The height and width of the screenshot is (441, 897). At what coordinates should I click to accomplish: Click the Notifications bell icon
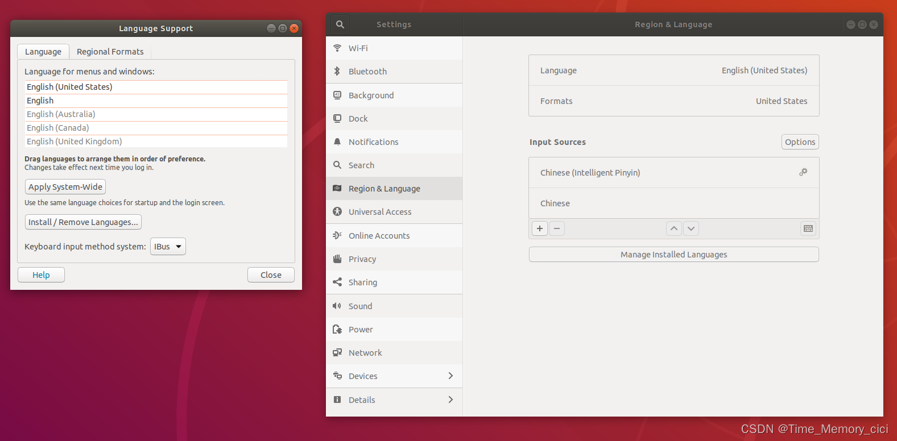click(x=337, y=142)
